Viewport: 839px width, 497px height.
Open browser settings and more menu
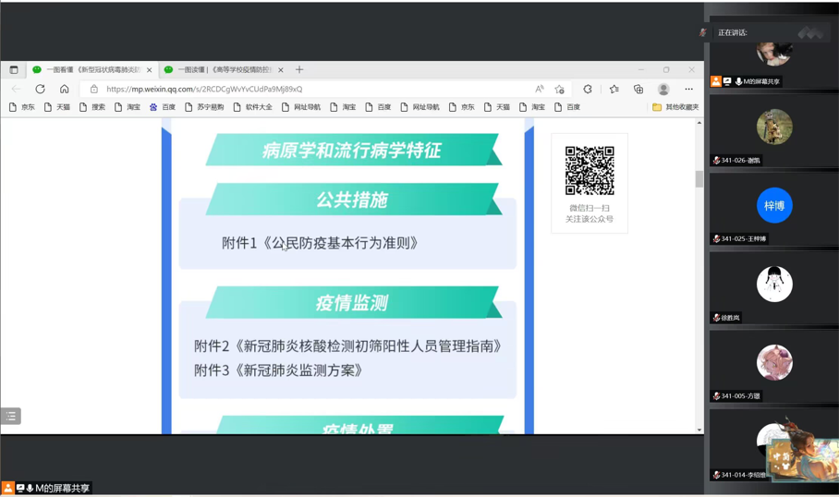[688, 90]
